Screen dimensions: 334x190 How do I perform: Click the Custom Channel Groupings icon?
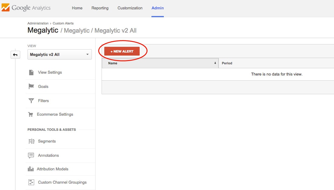click(31, 182)
